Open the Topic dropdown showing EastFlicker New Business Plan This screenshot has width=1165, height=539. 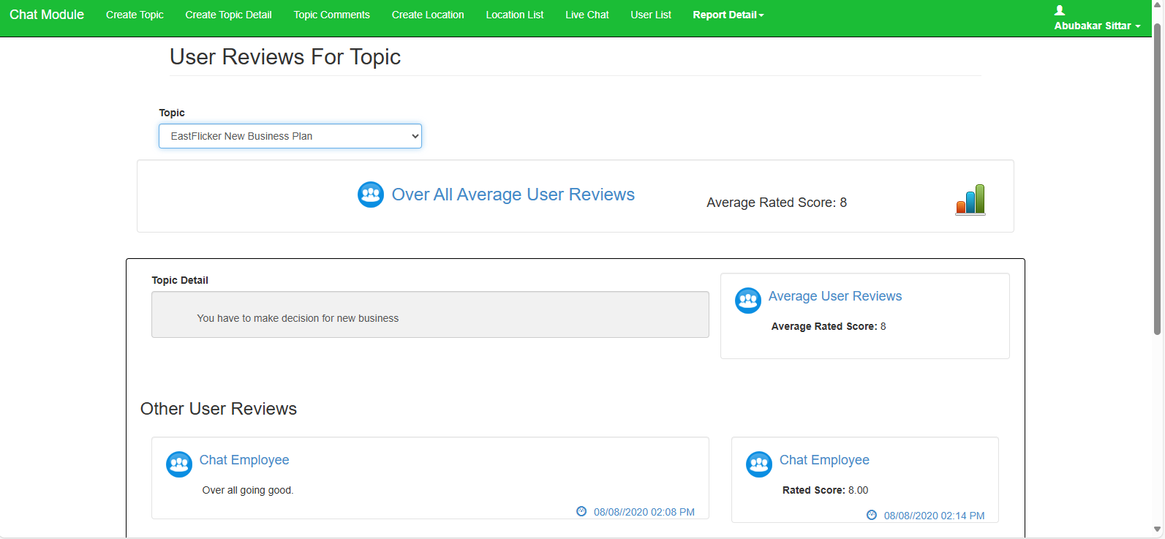(x=290, y=136)
